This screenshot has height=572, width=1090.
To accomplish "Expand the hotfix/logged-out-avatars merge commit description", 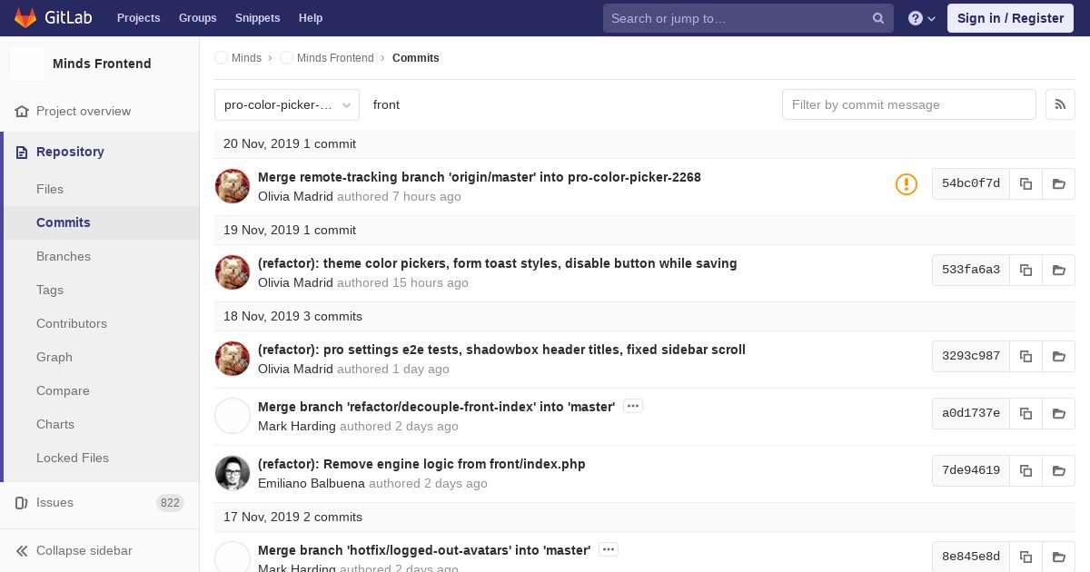I will tap(609, 549).
